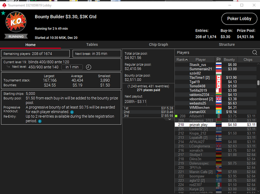
Task: Click the green favorite star icon
Action: click(x=3, y=13)
